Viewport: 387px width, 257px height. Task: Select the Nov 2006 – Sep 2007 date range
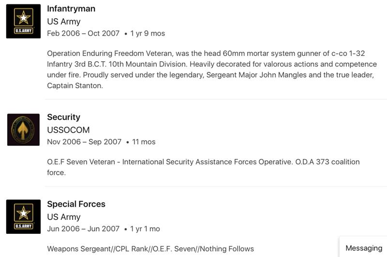click(84, 142)
